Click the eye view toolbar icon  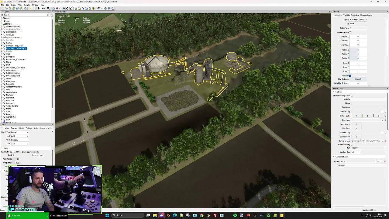43,8
